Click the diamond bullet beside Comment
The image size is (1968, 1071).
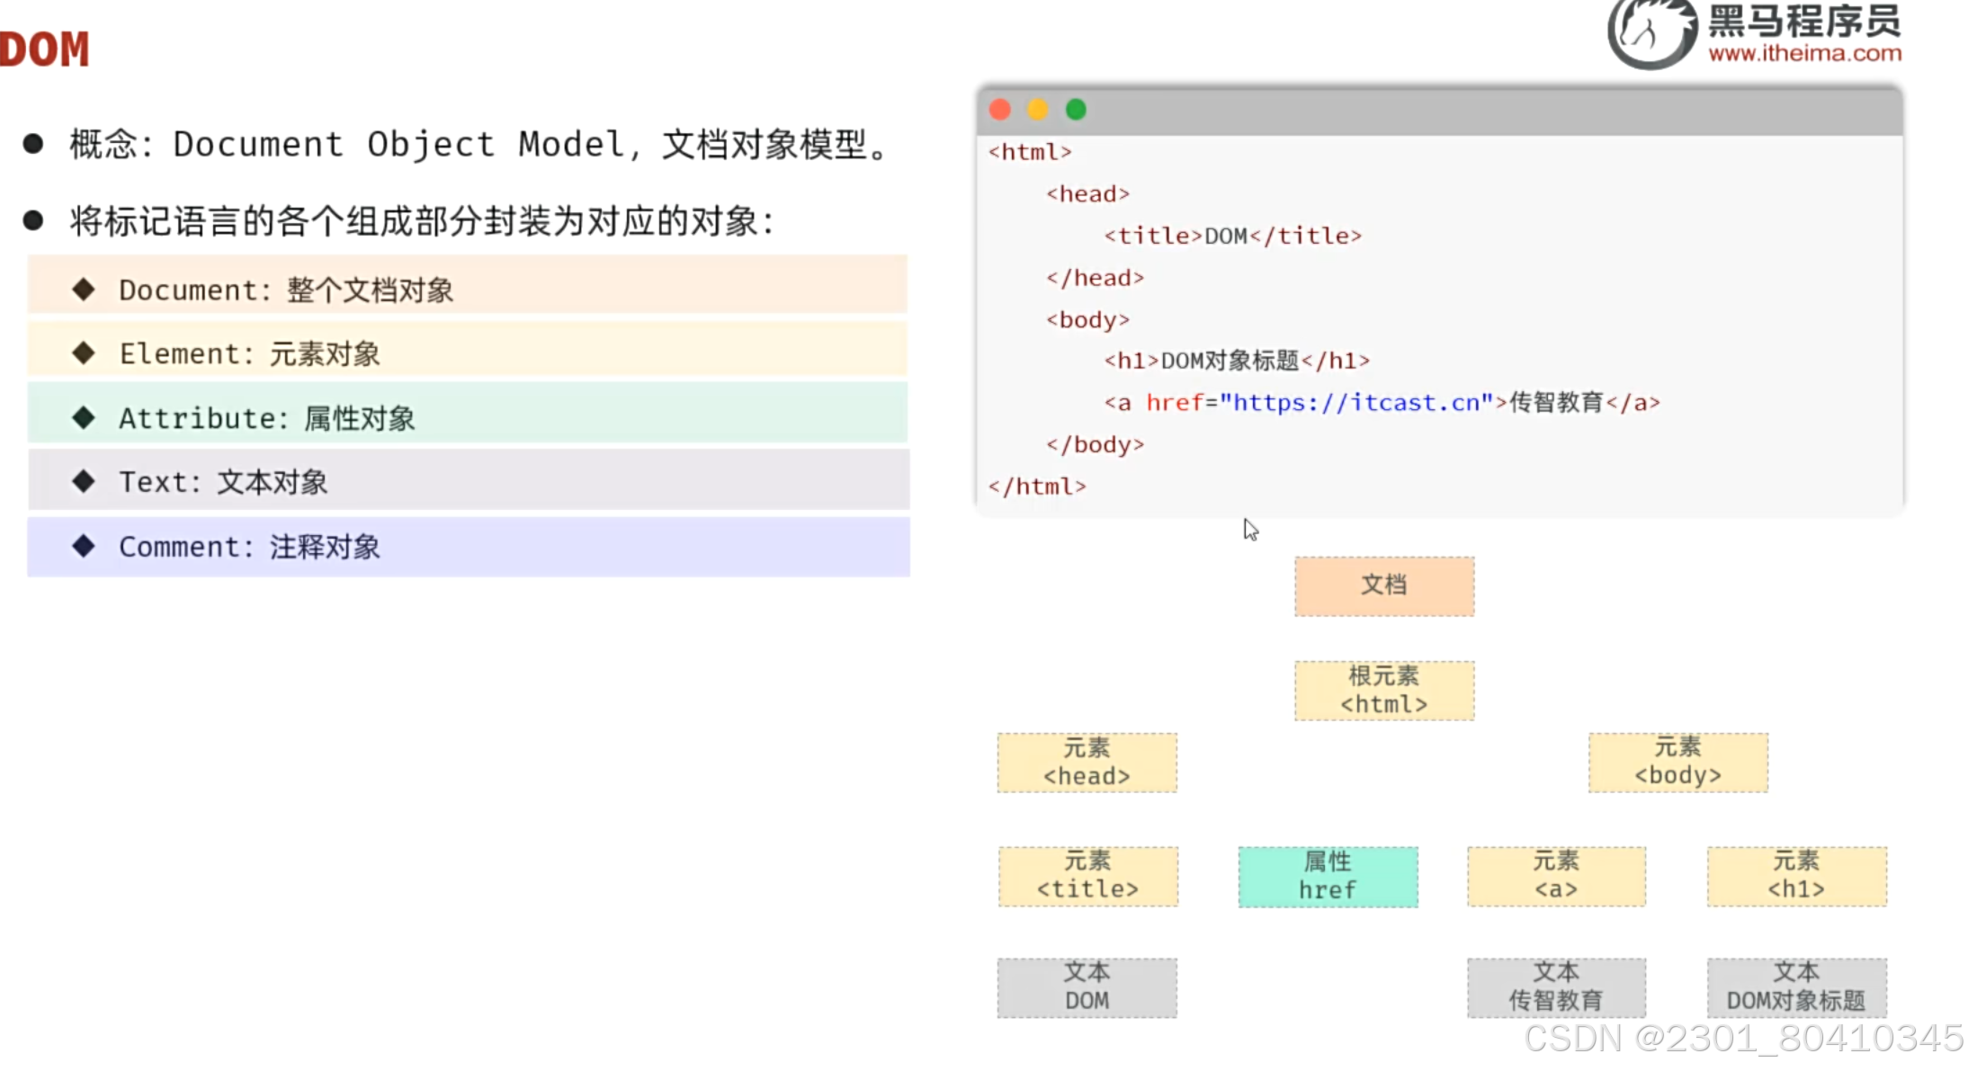pyautogui.click(x=84, y=546)
